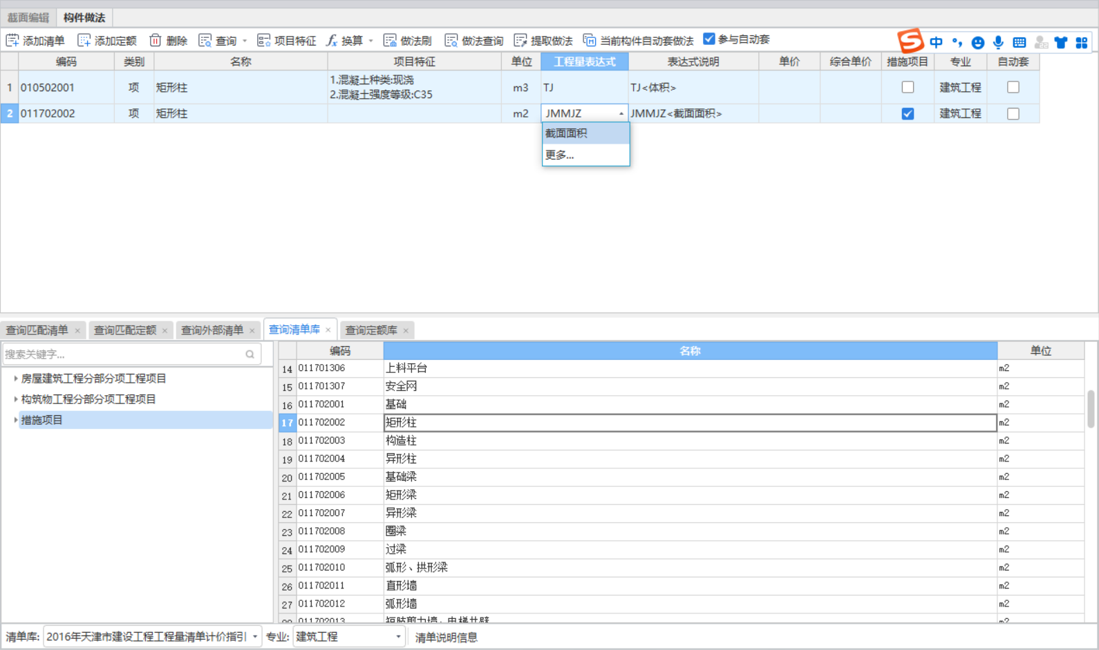Toggle Sogou Chinese/English 中 mode
Viewport: 1099px width, 650px height.
tap(936, 42)
